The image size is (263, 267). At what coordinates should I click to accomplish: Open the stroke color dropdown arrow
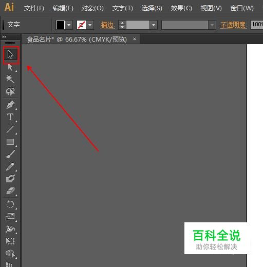click(x=90, y=25)
